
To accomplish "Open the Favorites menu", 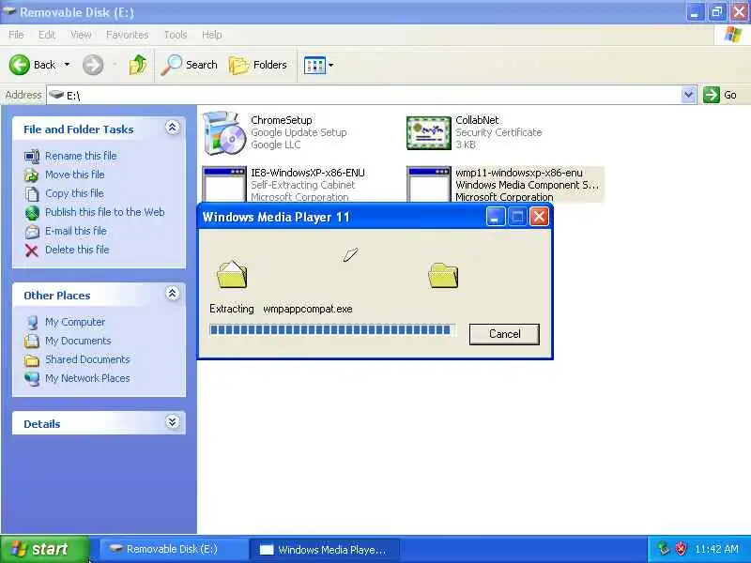I will (127, 35).
